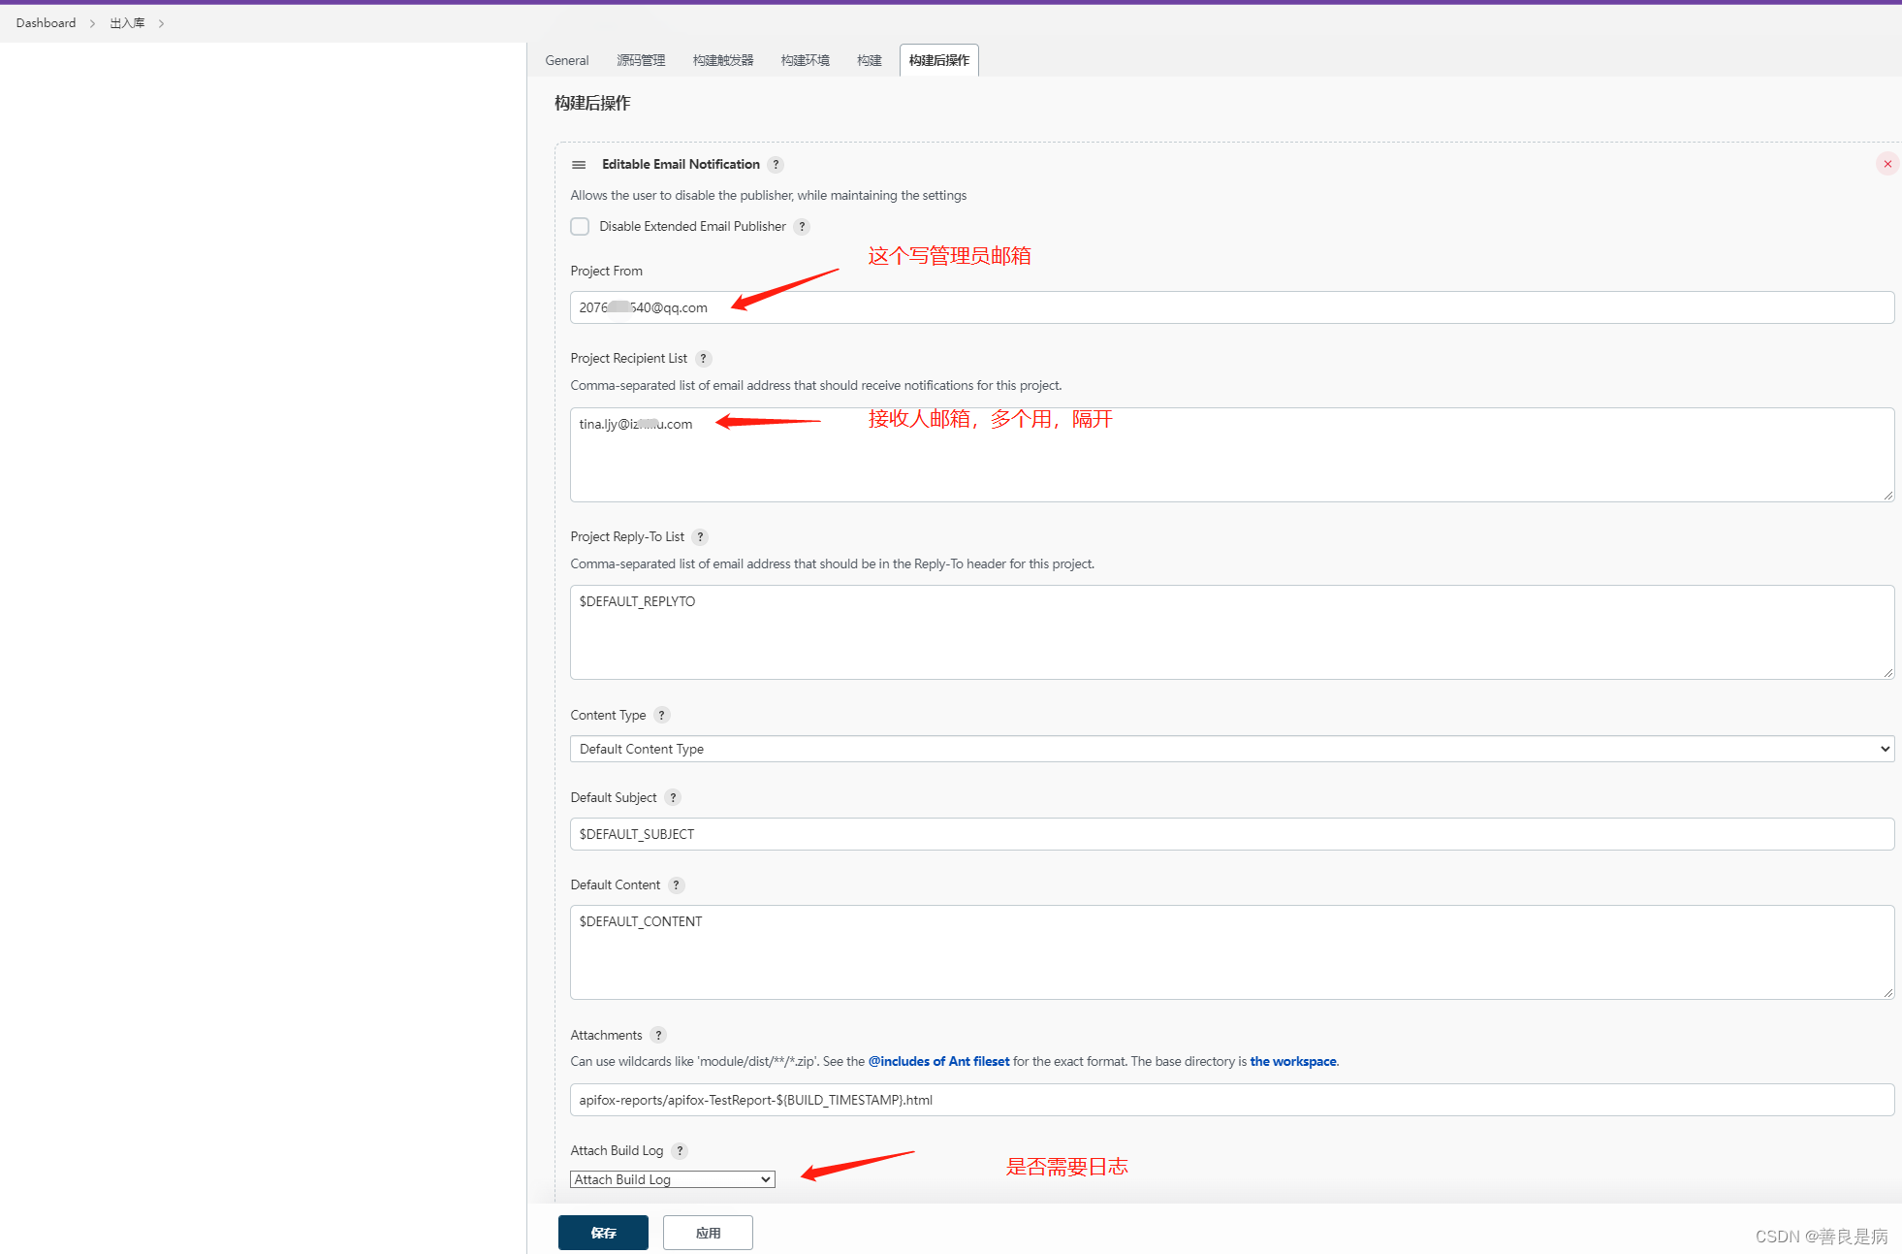Remove the Editable Email Notification step
Screen dimensions: 1902x1254
click(1886, 164)
